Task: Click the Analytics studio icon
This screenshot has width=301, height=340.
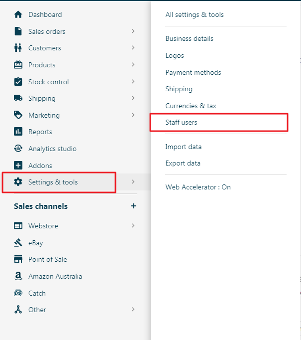Action: click(18, 149)
